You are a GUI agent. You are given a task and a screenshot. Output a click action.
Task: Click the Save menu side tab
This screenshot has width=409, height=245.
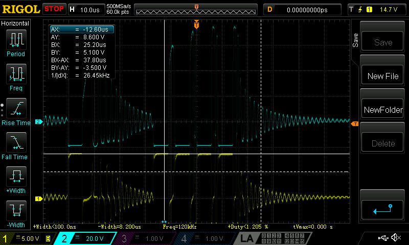(355, 40)
